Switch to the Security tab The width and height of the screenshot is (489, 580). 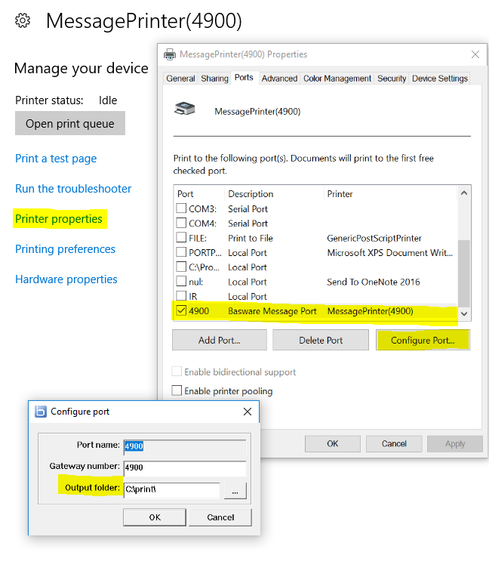[x=392, y=79]
